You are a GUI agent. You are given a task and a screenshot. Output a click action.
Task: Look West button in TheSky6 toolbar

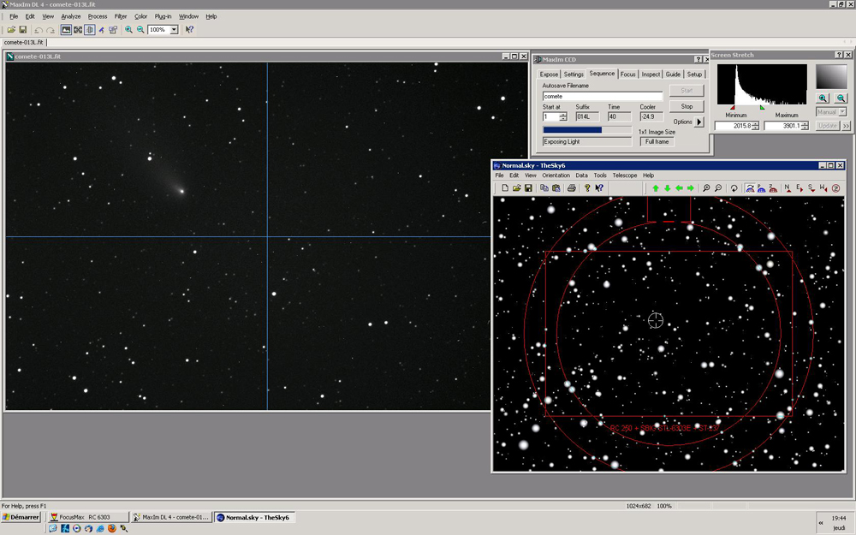(823, 187)
